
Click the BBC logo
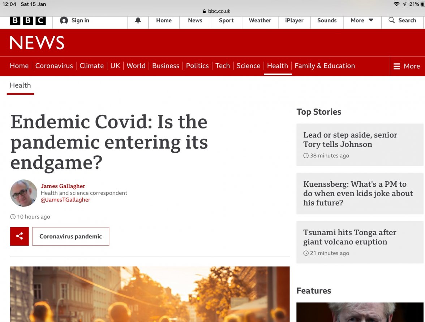(28, 21)
